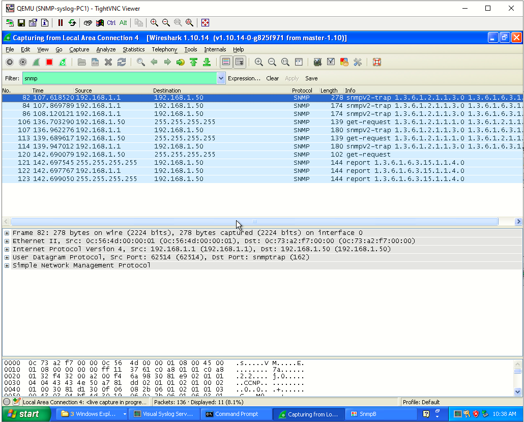Click the Expression... filter button
The width and height of the screenshot is (524, 422).
coord(244,78)
